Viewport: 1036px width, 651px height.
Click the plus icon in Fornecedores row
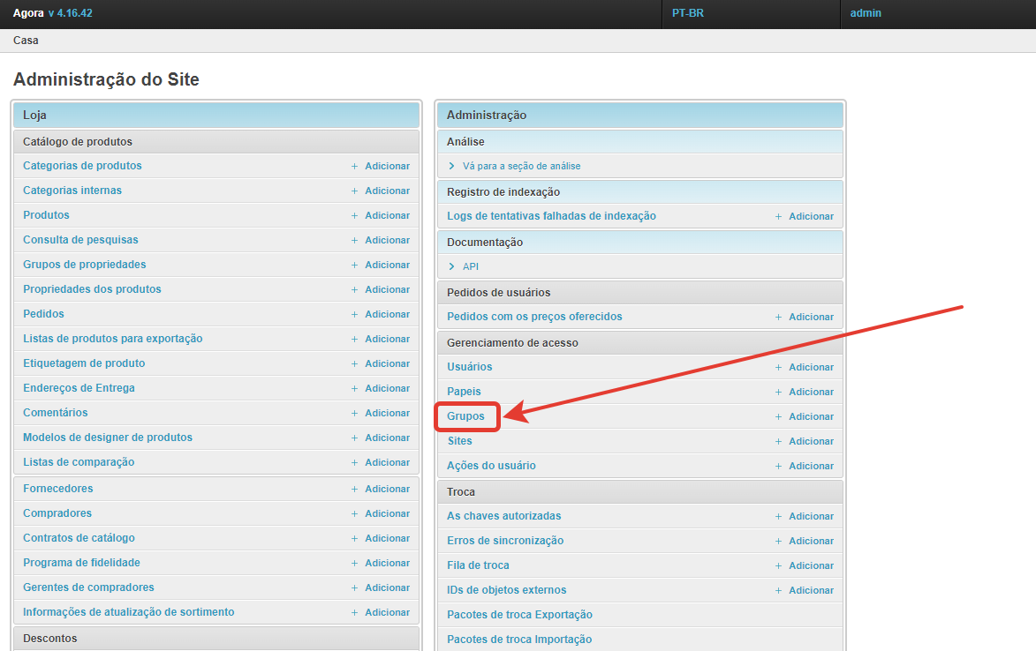[355, 489]
